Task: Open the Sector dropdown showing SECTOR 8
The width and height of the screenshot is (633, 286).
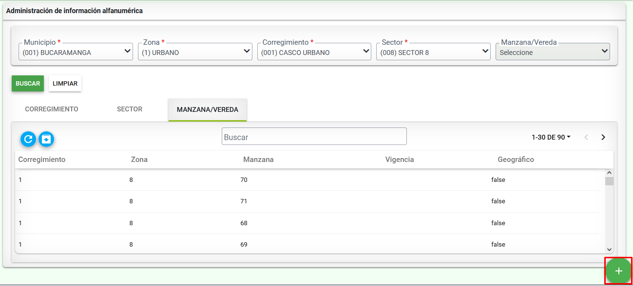Action: coord(433,52)
